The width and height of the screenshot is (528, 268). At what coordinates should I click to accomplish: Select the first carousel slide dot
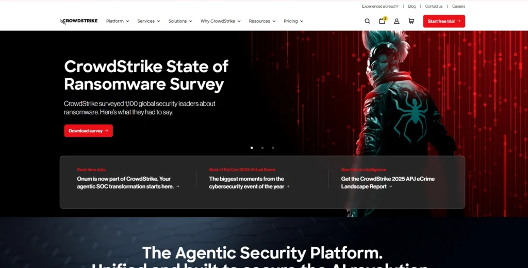[x=252, y=148]
